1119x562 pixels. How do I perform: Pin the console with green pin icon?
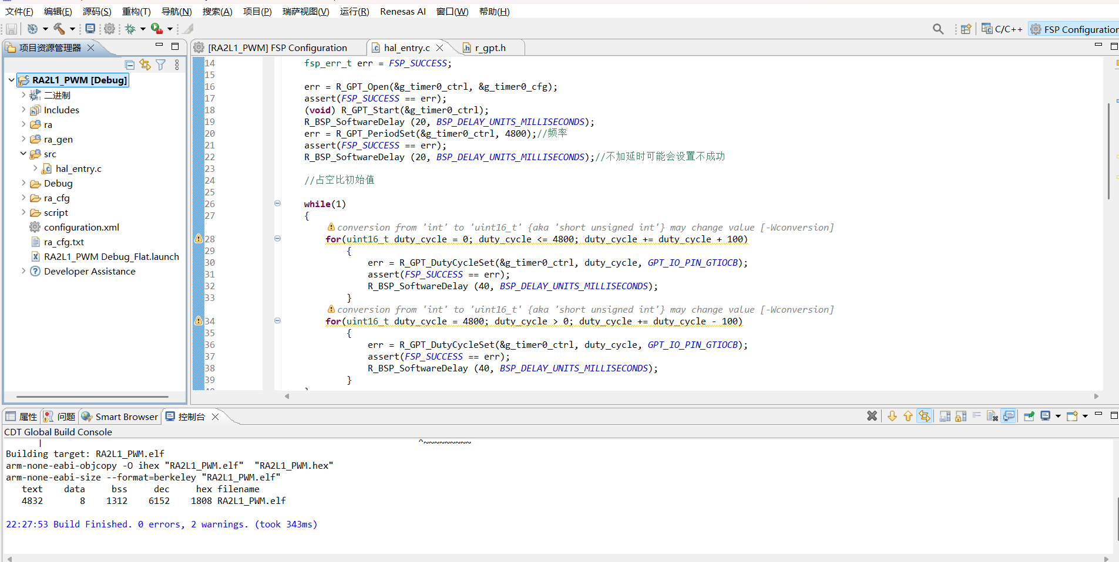[1029, 416]
